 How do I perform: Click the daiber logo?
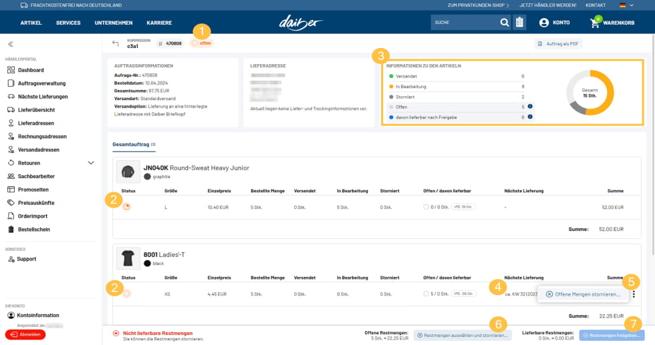pyautogui.click(x=301, y=23)
